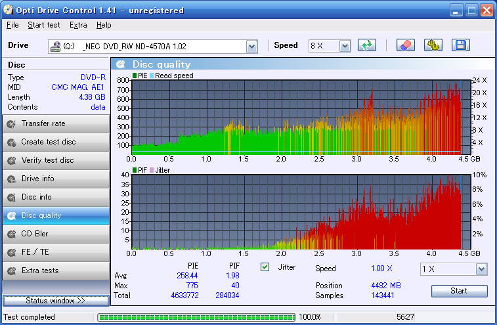Click the Status window >> button
Image resolution: width=497 pixels, height=325 pixels.
click(x=56, y=301)
